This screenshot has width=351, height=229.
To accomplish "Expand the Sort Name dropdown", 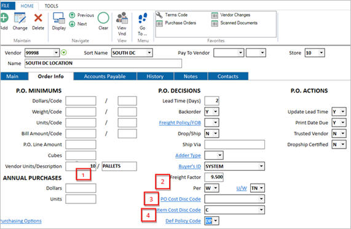I will (x=149, y=53).
